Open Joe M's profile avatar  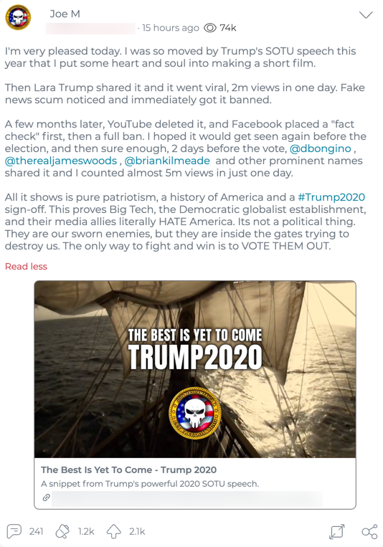point(18,17)
